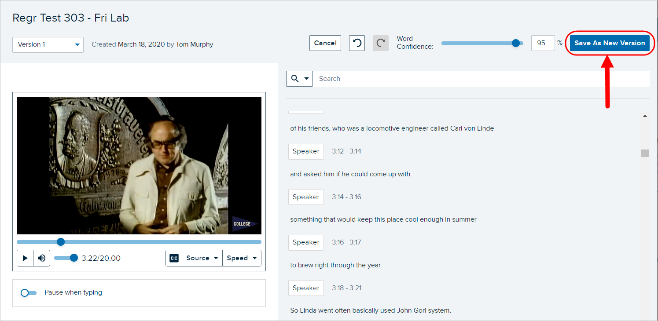
Task: Click the transcript line about brewing through the year
Action: [336, 265]
